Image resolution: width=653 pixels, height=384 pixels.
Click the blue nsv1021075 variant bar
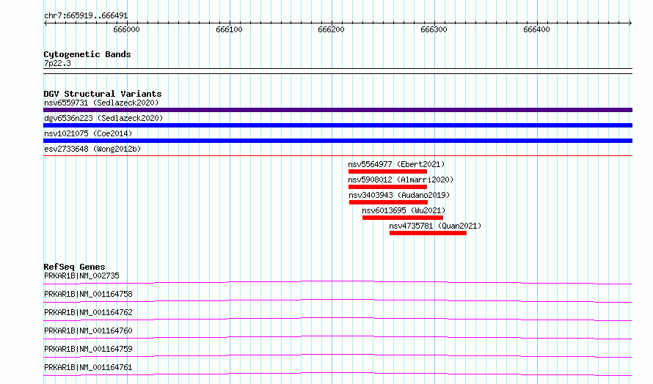point(338,141)
